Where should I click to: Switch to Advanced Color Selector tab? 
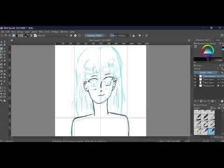coord(203,40)
